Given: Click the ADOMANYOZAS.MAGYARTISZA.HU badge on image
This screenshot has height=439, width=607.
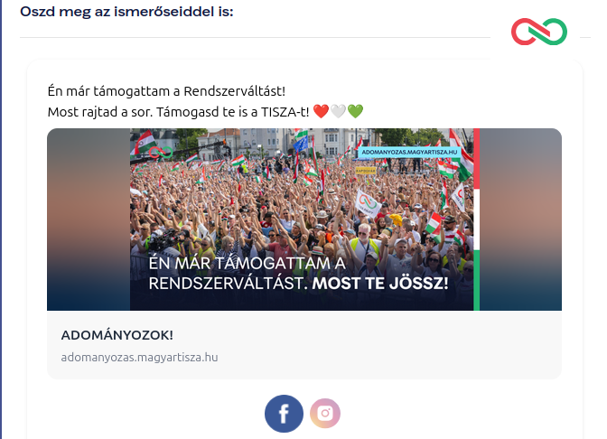Looking at the screenshot, I should (409, 152).
